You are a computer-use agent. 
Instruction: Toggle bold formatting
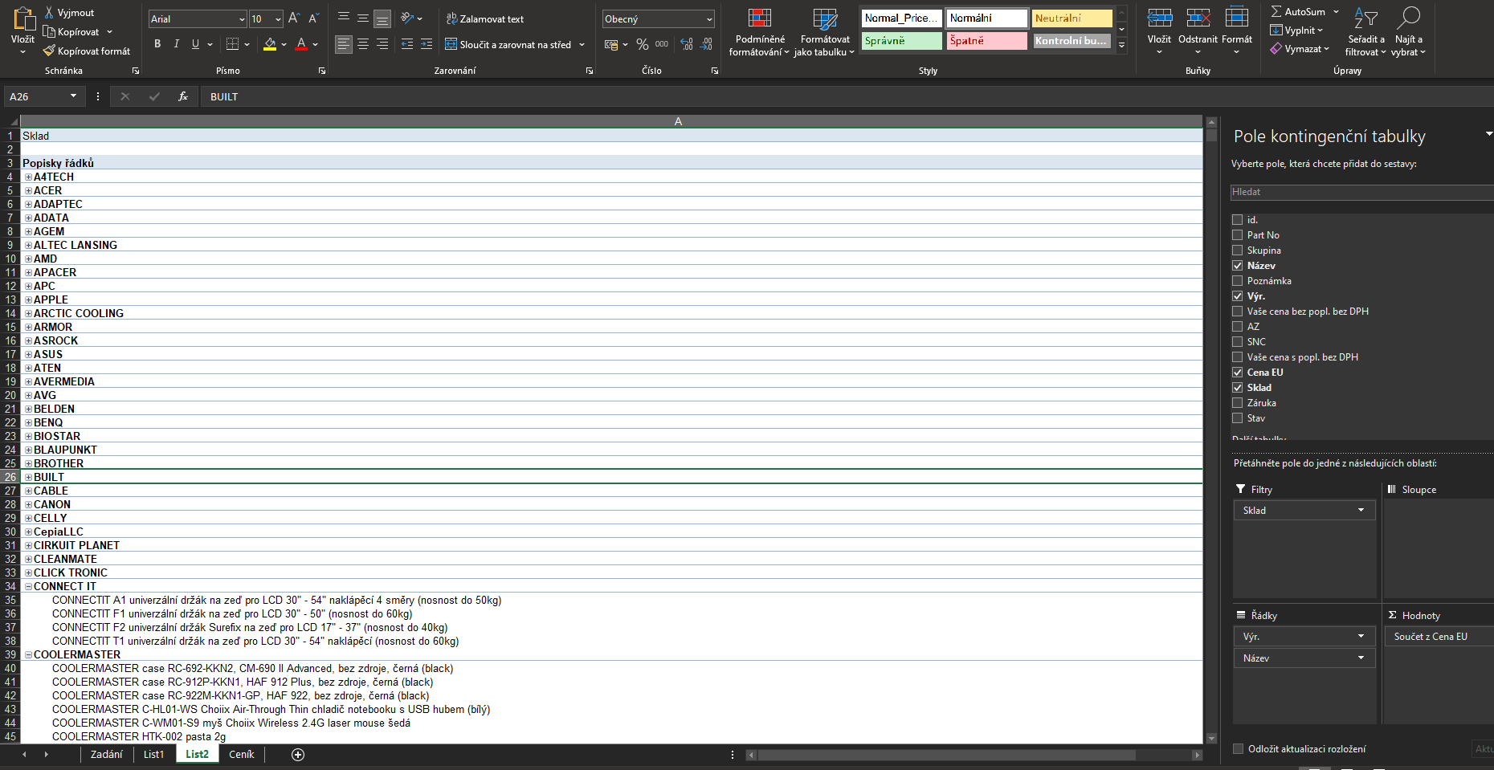(157, 44)
